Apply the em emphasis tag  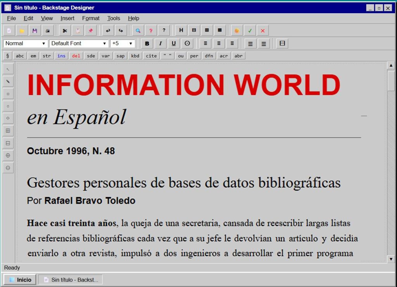tap(33, 56)
